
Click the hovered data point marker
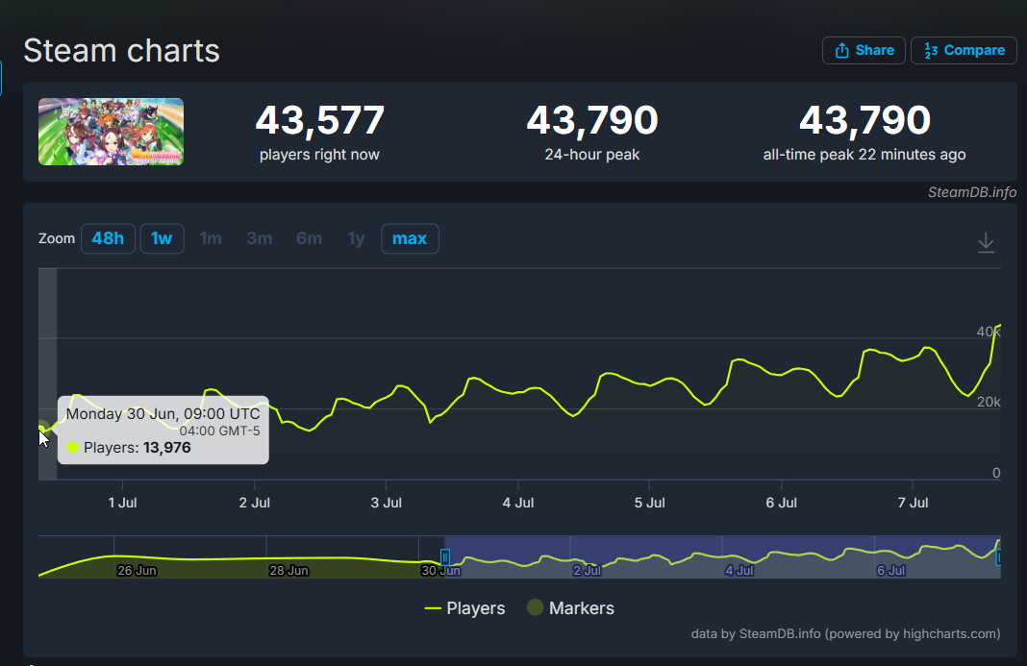pyautogui.click(x=42, y=429)
